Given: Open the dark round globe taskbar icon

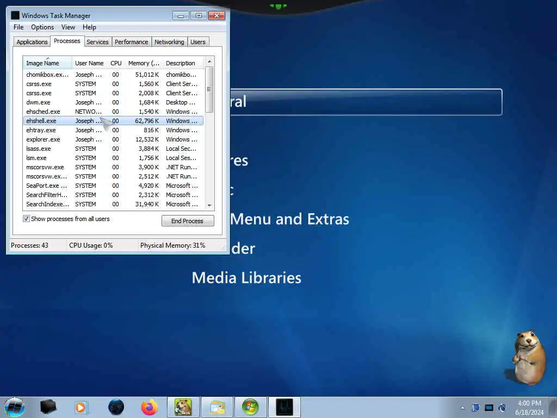Looking at the screenshot, I should [x=116, y=407].
